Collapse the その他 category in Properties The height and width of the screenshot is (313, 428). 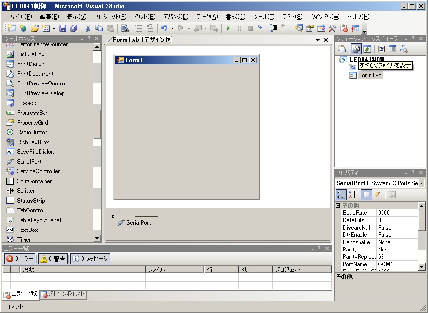338,205
